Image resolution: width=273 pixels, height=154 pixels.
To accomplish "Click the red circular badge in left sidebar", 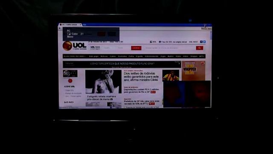I will pos(70,81).
